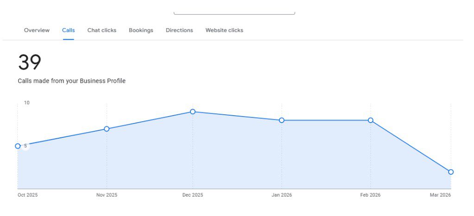Open the Chat clicks tab

click(x=102, y=31)
